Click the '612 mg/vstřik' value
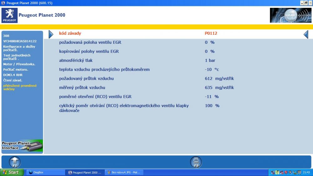Image resolution: width=313 pixels, height=176 pixels. (219, 78)
